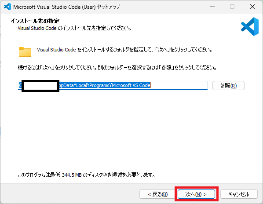Minimize the setup window
The image size is (263, 204).
212,7
